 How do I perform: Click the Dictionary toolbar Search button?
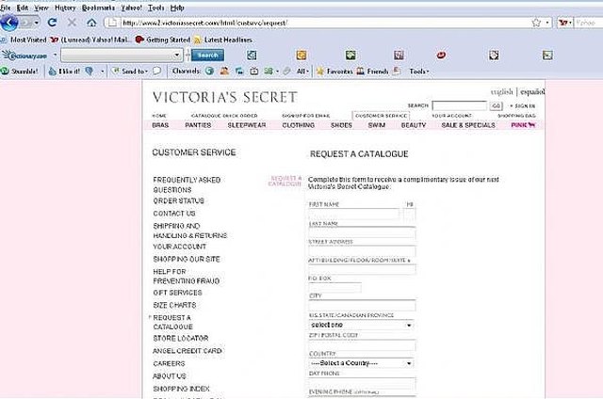pyautogui.click(x=207, y=56)
